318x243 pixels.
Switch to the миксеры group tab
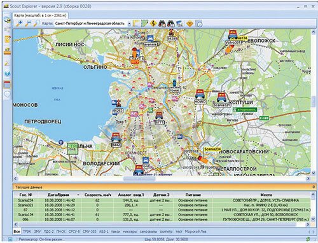click(130, 232)
